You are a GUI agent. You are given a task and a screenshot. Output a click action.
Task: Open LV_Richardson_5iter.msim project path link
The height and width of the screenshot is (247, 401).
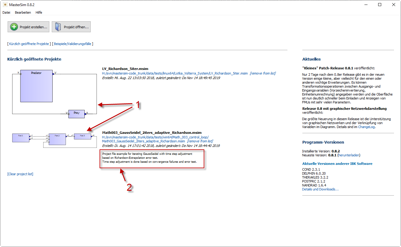click(x=175, y=73)
